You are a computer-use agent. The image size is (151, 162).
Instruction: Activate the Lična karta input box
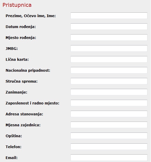click(109, 59)
